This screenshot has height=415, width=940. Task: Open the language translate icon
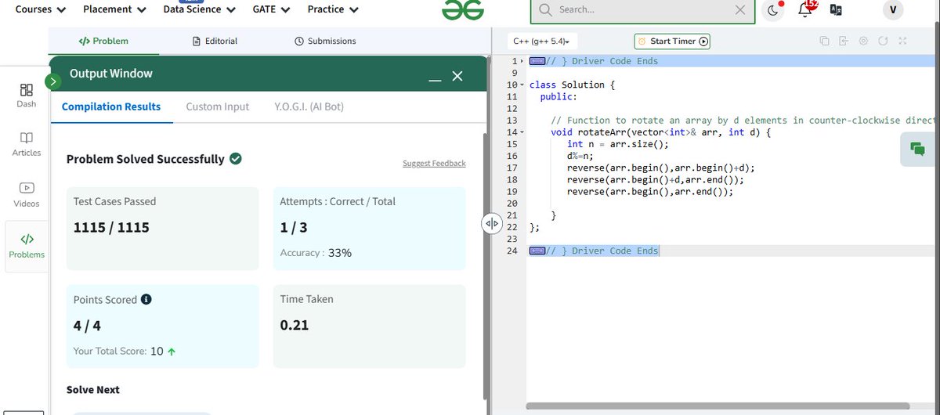tap(836, 9)
